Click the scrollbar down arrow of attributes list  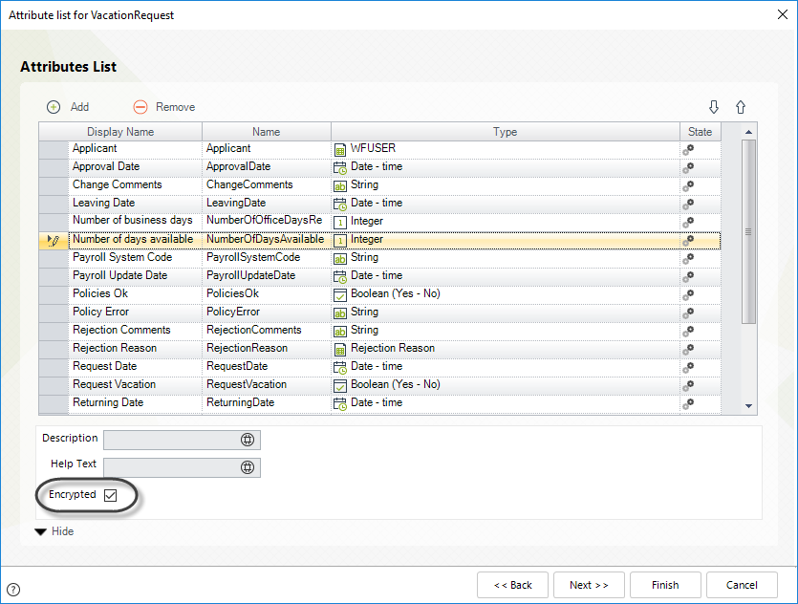tap(748, 406)
